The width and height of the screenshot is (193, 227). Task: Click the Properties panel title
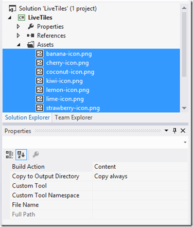(x=18, y=131)
